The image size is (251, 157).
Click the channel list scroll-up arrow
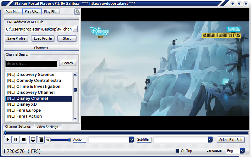coord(75,75)
